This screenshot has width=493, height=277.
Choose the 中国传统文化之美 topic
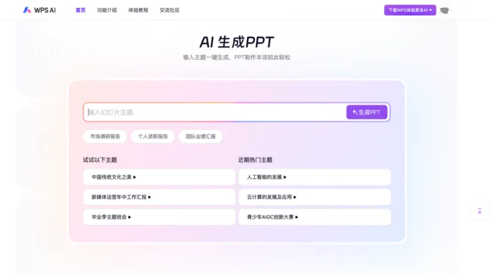pos(160,178)
